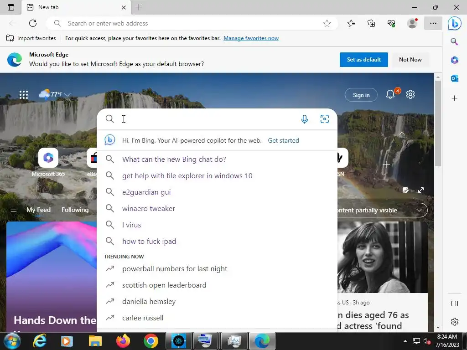Select the New tab browser tab

[76, 7]
